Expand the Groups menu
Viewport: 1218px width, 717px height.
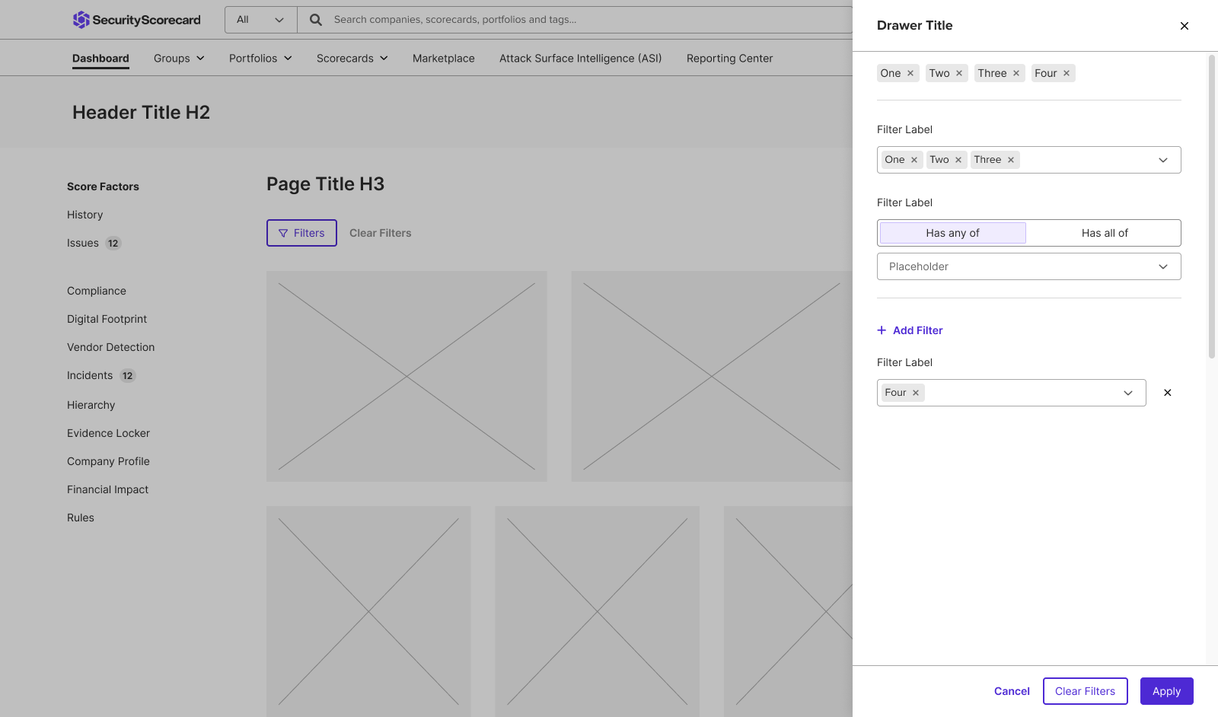(x=179, y=59)
